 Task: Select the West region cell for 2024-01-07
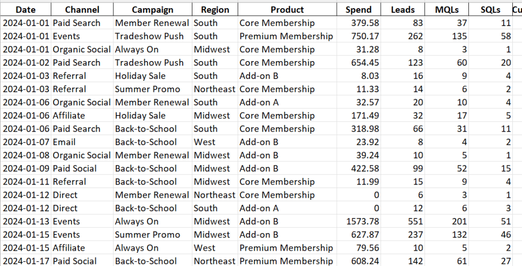coord(215,142)
